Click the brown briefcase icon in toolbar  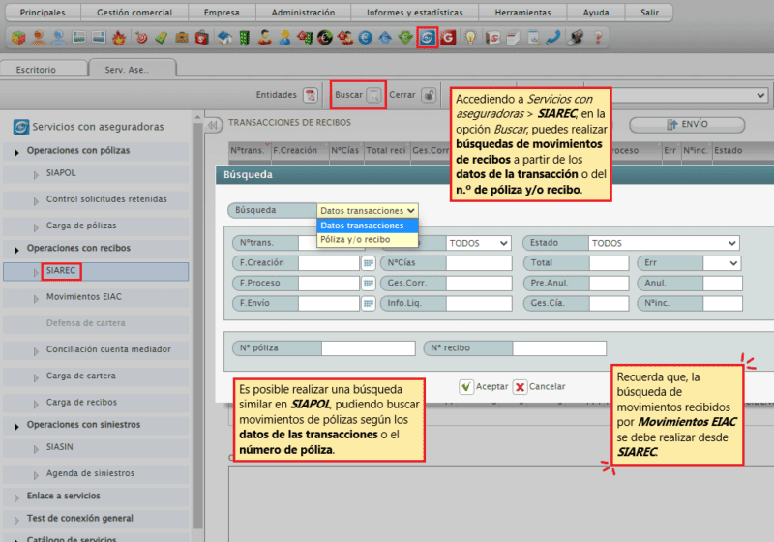(x=182, y=38)
